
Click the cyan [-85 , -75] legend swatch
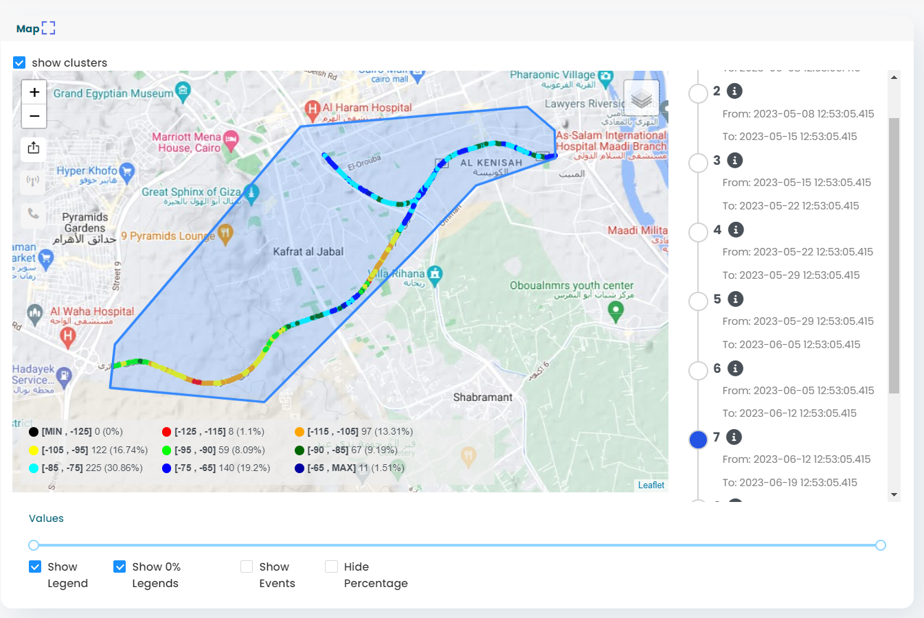point(33,468)
